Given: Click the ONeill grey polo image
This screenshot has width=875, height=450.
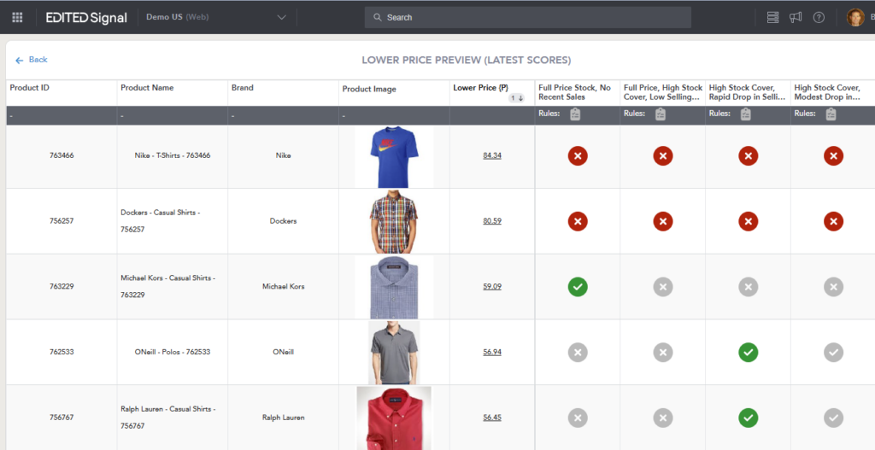Looking at the screenshot, I should (x=394, y=352).
